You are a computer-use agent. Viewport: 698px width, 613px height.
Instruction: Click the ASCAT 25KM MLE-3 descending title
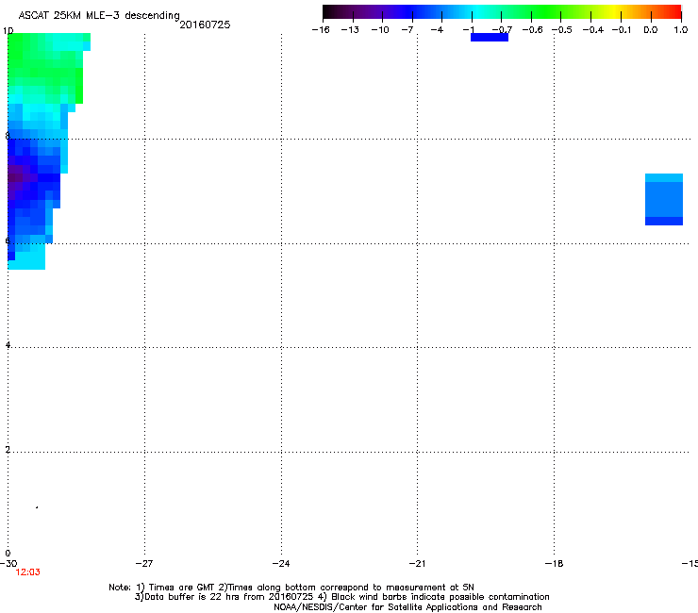[x=99, y=15]
